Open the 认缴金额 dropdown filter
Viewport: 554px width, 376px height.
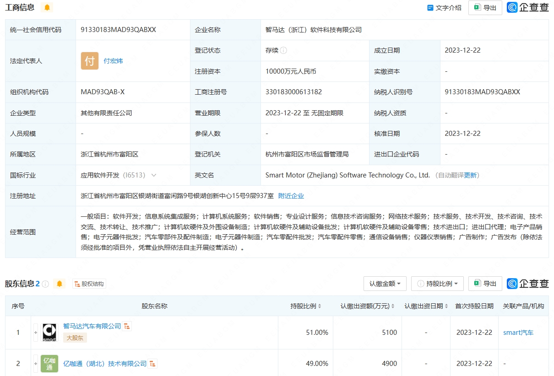[x=385, y=284]
